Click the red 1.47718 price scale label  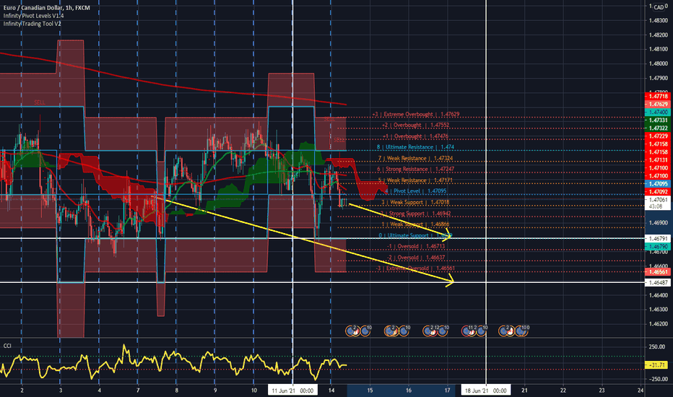click(x=658, y=97)
